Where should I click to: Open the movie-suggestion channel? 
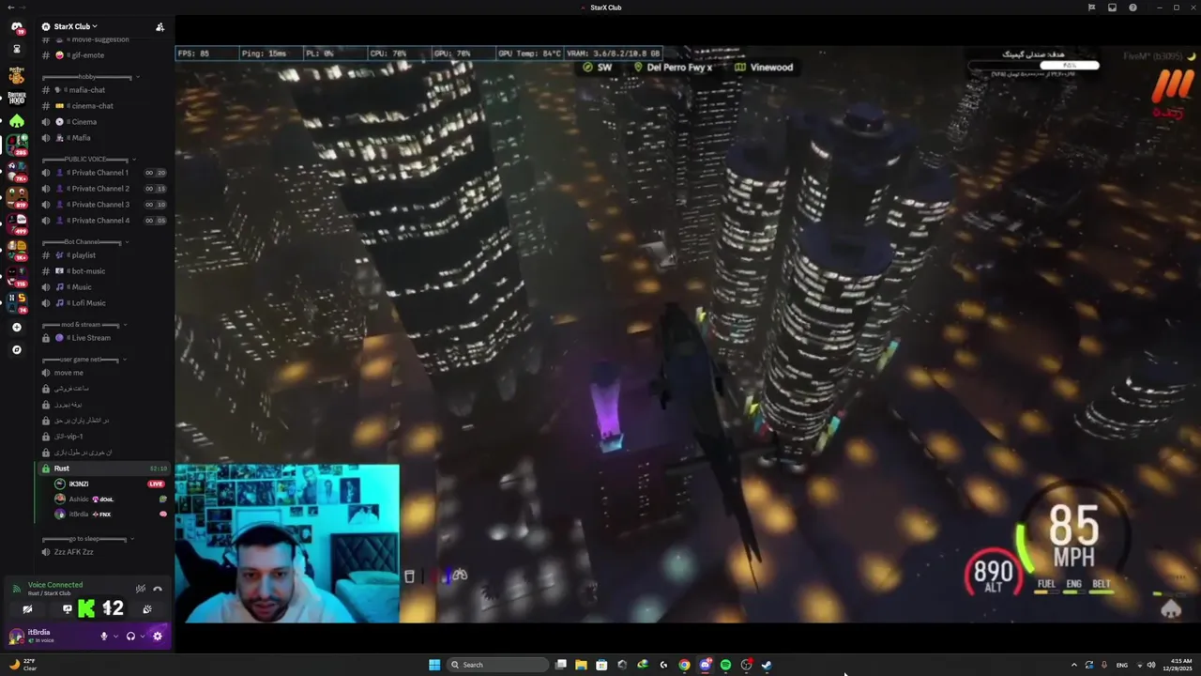pyautogui.click(x=103, y=39)
